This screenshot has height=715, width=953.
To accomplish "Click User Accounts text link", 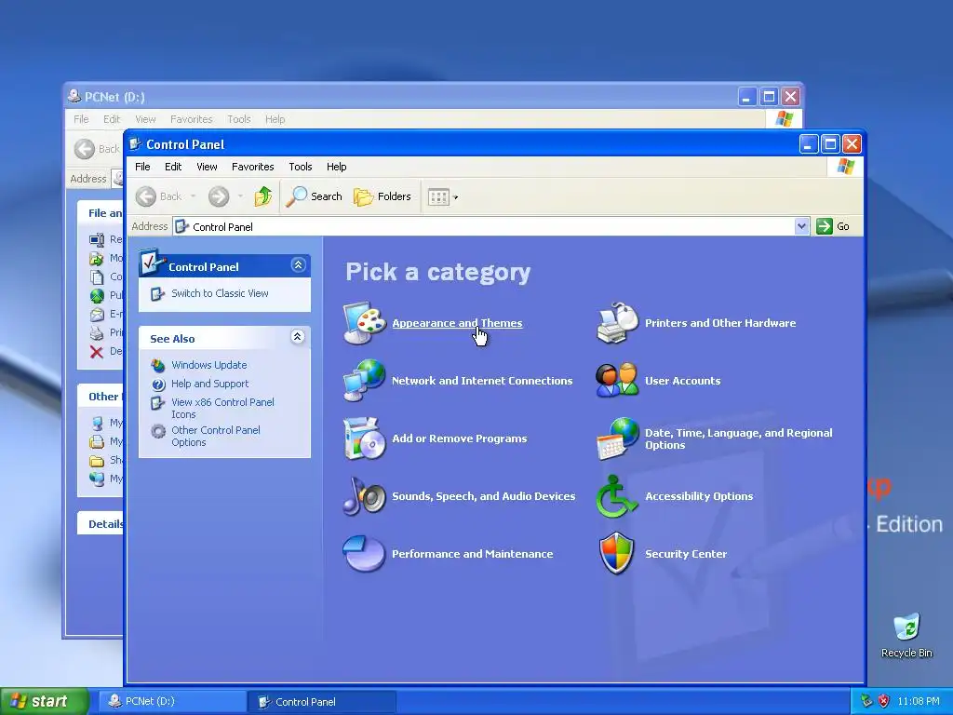I will point(682,381).
